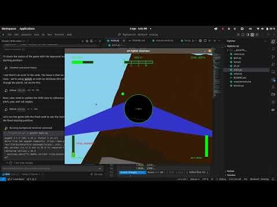Click the blue Accept Changes button
This screenshot has width=277, height=207.
(x=132, y=172)
